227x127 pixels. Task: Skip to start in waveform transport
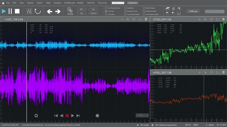coord(56,116)
